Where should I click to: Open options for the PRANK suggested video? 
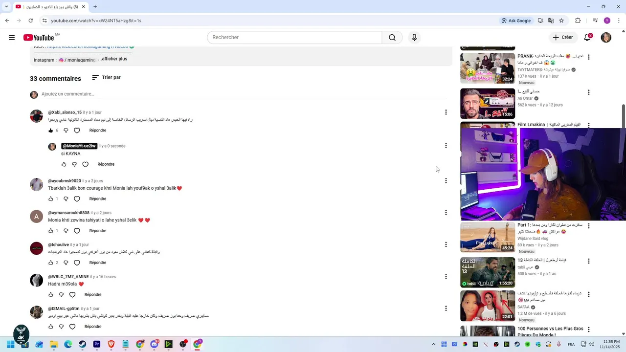click(588, 57)
